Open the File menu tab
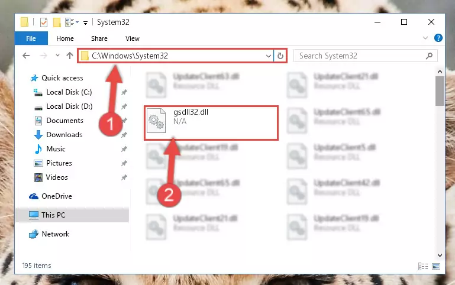The width and height of the screenshot is (455, 285). (x=31, y=38)
